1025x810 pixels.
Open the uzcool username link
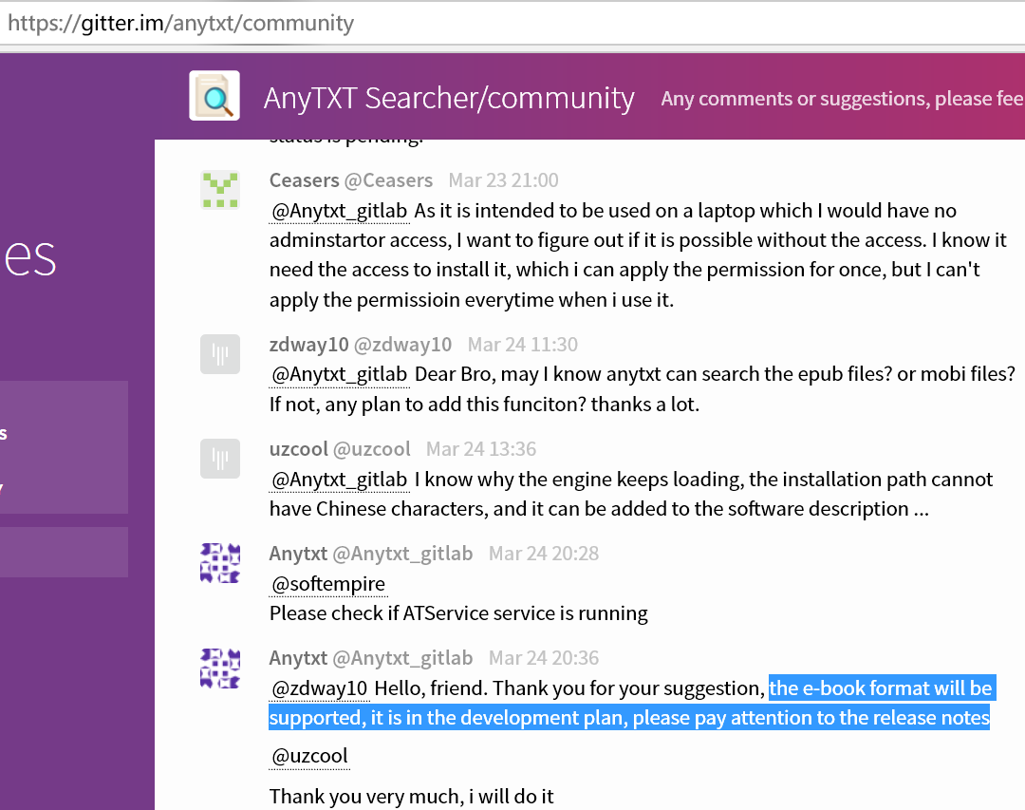(298, 449)
